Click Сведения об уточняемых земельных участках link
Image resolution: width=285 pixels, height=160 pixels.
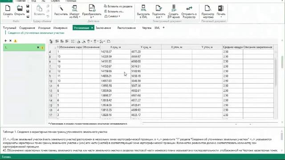(36, 33)
